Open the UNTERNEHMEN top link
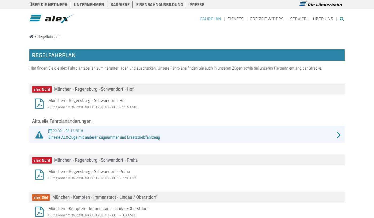This screenshot has height=218, width=374. pos(89,5)
